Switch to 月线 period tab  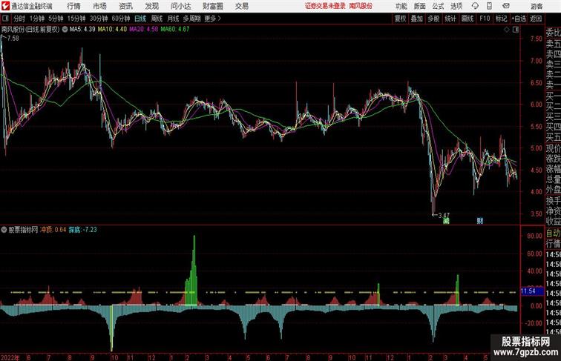(x=173, y=19)
